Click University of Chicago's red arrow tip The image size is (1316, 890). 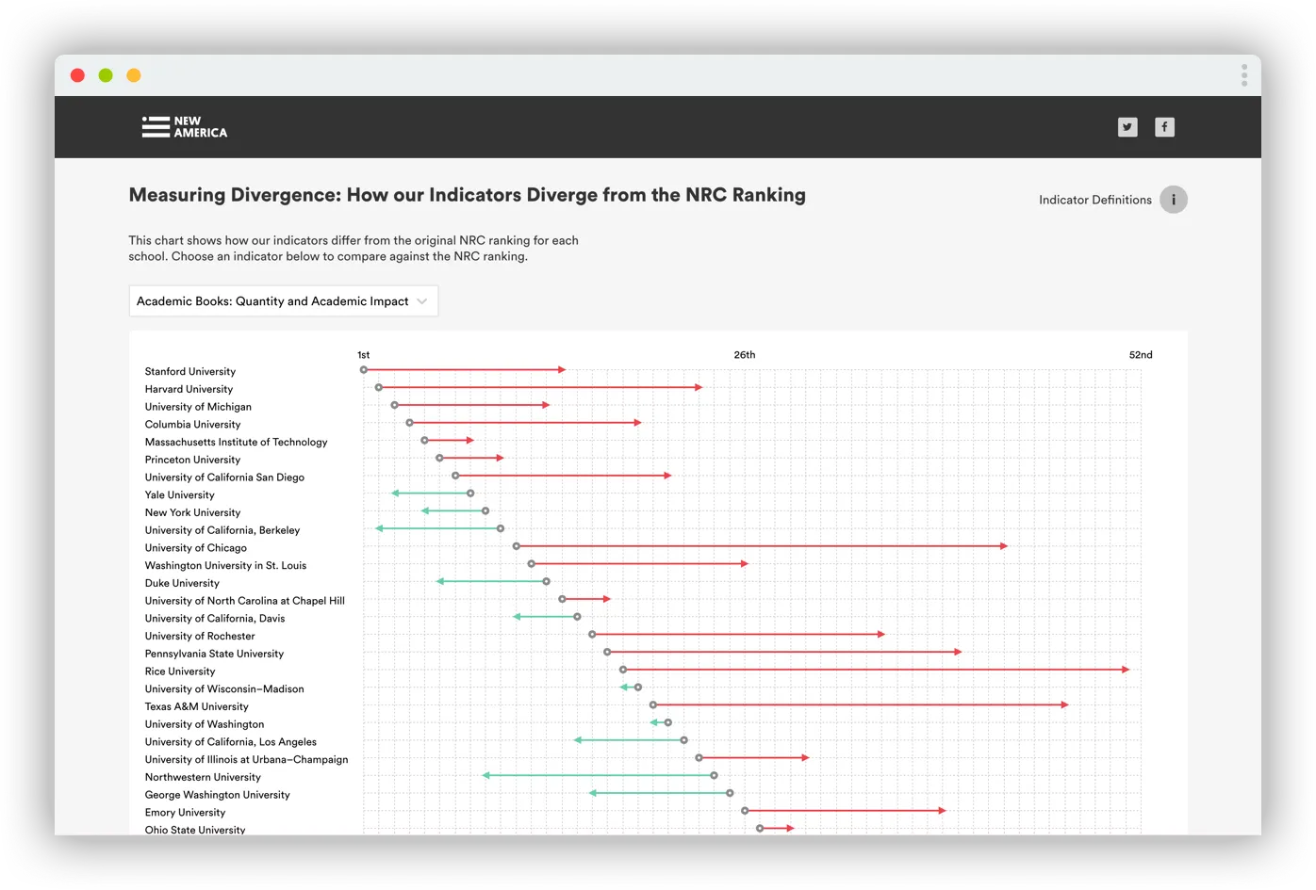point(1005,545)
